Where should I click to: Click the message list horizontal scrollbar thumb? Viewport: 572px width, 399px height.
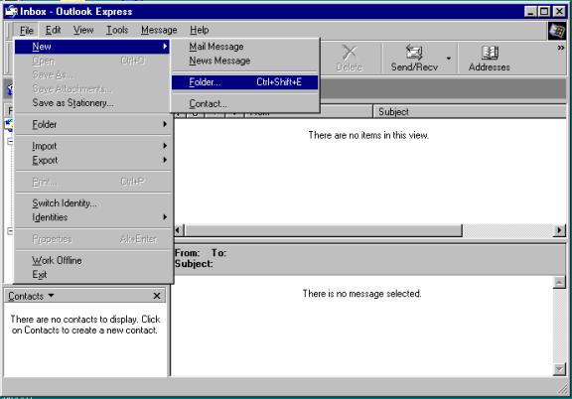pos(323,230)
